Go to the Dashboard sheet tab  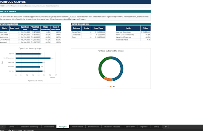pos(49,127)
